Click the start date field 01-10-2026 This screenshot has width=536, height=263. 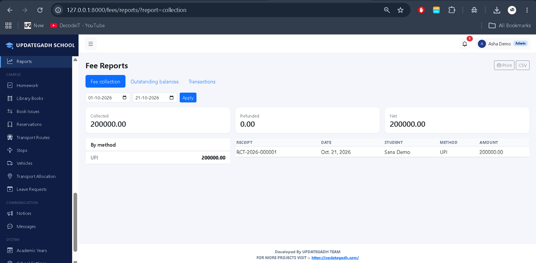[108, 98]
